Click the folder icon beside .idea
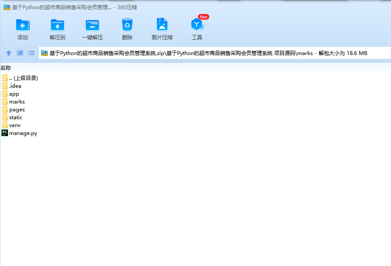This screenshot has height=266, width=391. pos(5,86)
